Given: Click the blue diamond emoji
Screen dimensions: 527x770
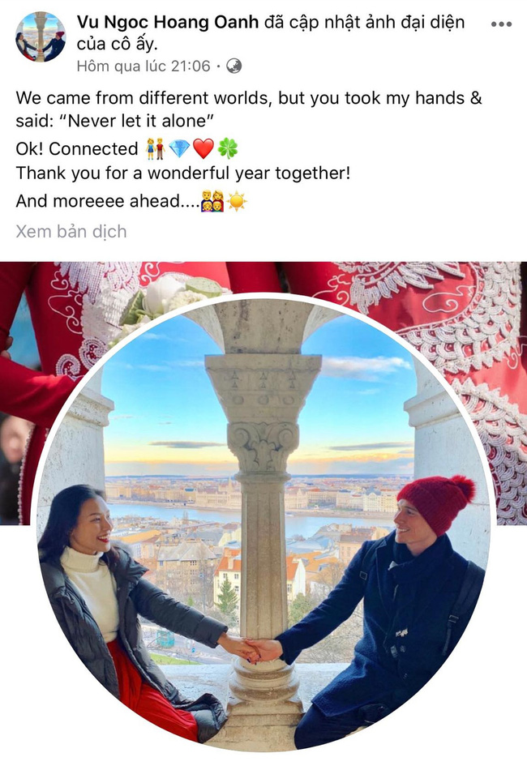Looking at the screenshot, I should coord(179,148).
